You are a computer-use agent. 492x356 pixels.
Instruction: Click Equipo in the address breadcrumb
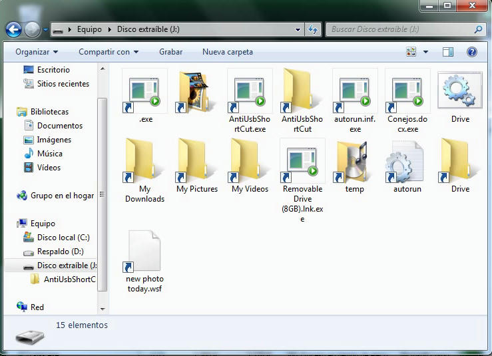pos(89,29)
